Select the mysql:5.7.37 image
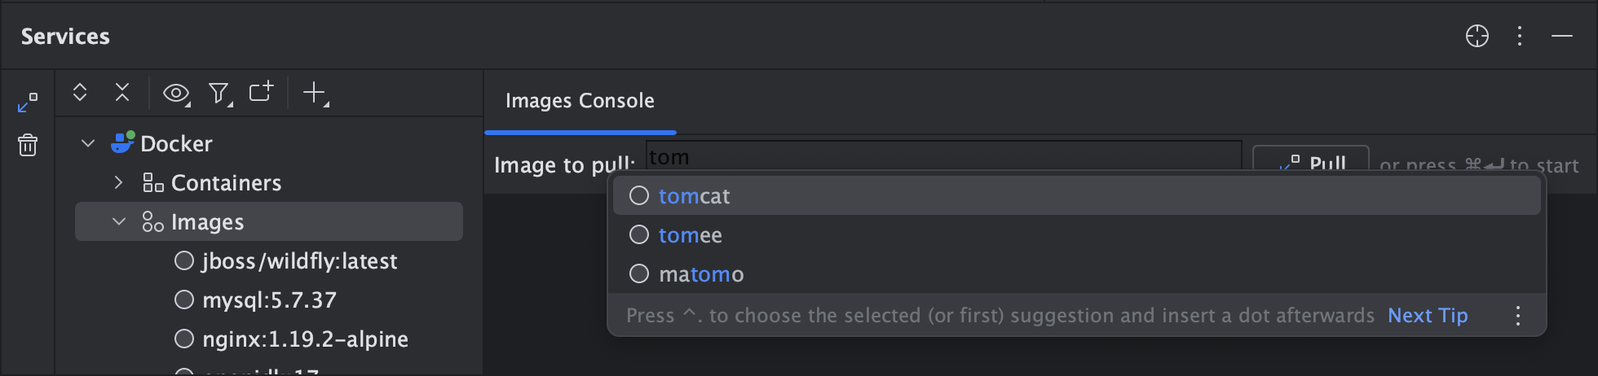Viewport: 1598px width, 376px height. pyautogui.click(x=269, y=300)
